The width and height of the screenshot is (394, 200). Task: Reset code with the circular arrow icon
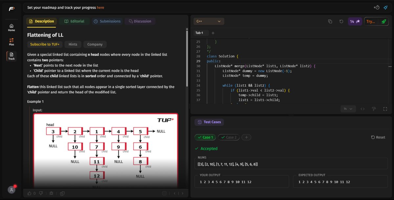tap(341, 21)
